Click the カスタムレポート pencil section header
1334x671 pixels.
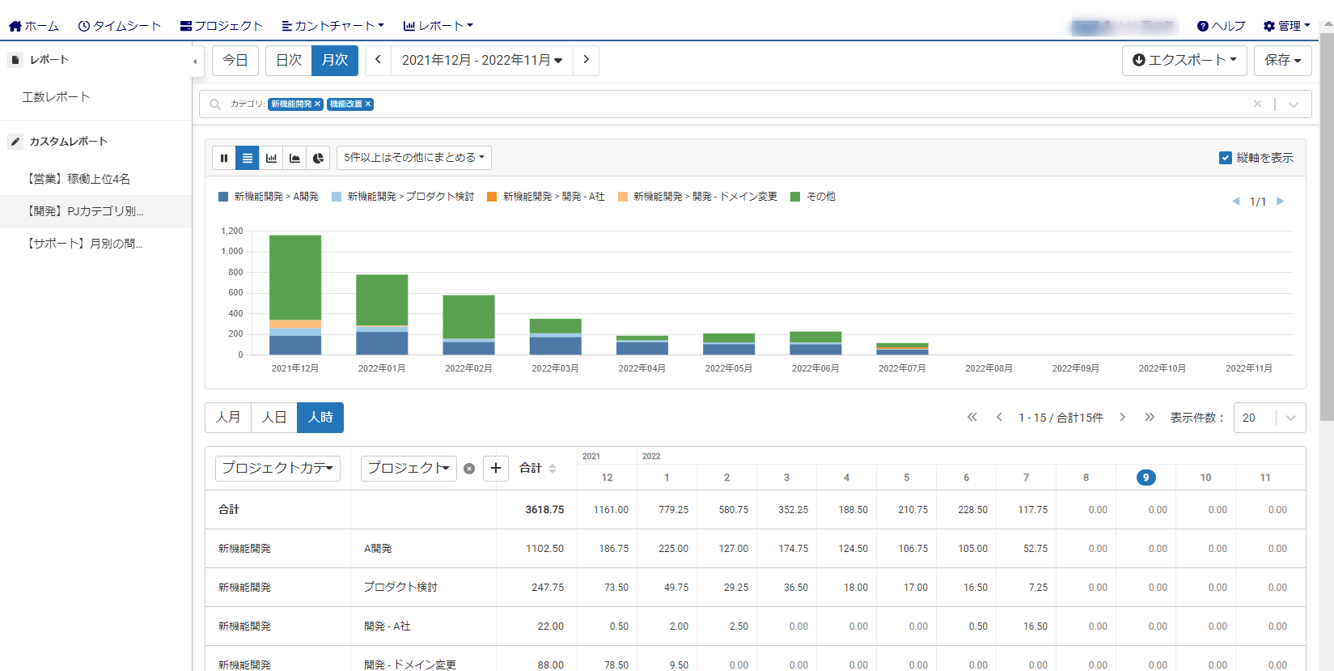point(58,142)
